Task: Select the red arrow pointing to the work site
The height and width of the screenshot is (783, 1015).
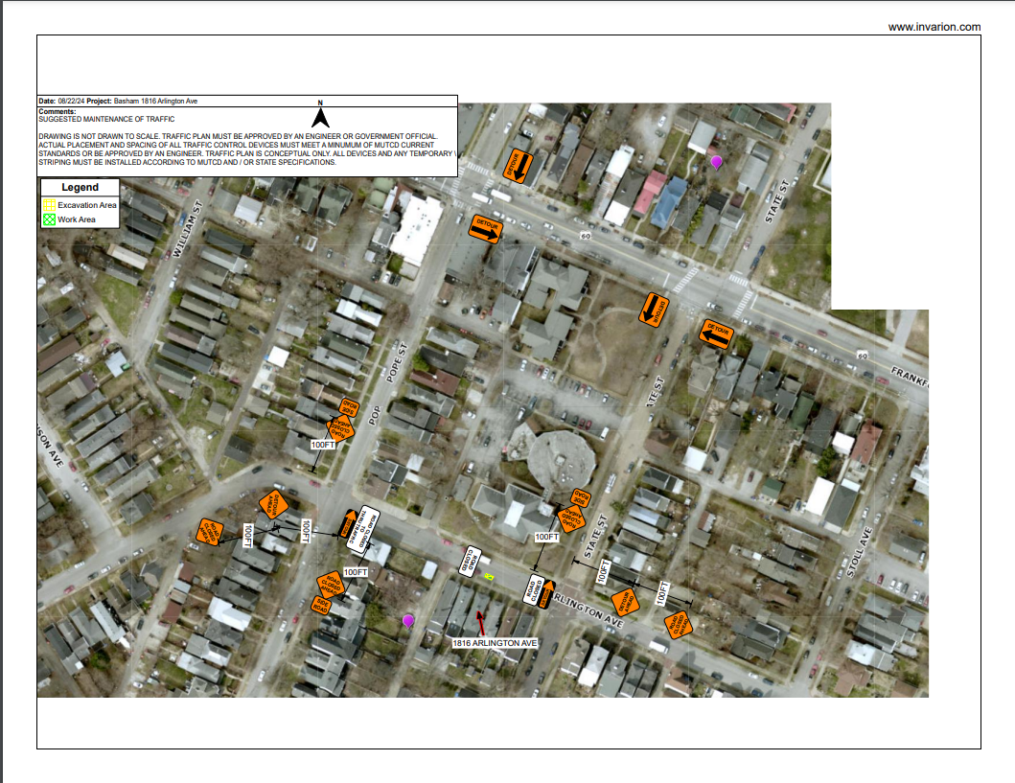Action: point(481,617)
